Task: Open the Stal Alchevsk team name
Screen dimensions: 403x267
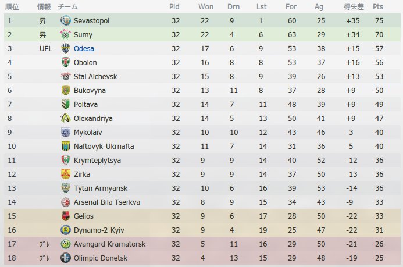Action: 95,76
